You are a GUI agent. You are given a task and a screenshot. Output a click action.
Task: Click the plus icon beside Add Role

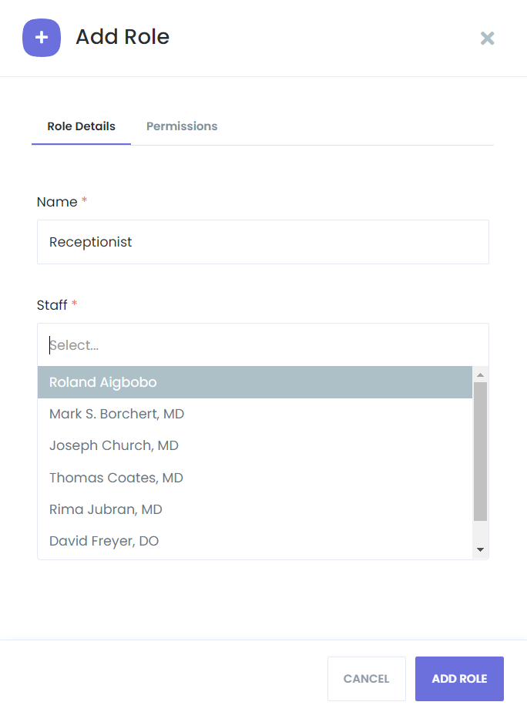[x=41, y=38]
